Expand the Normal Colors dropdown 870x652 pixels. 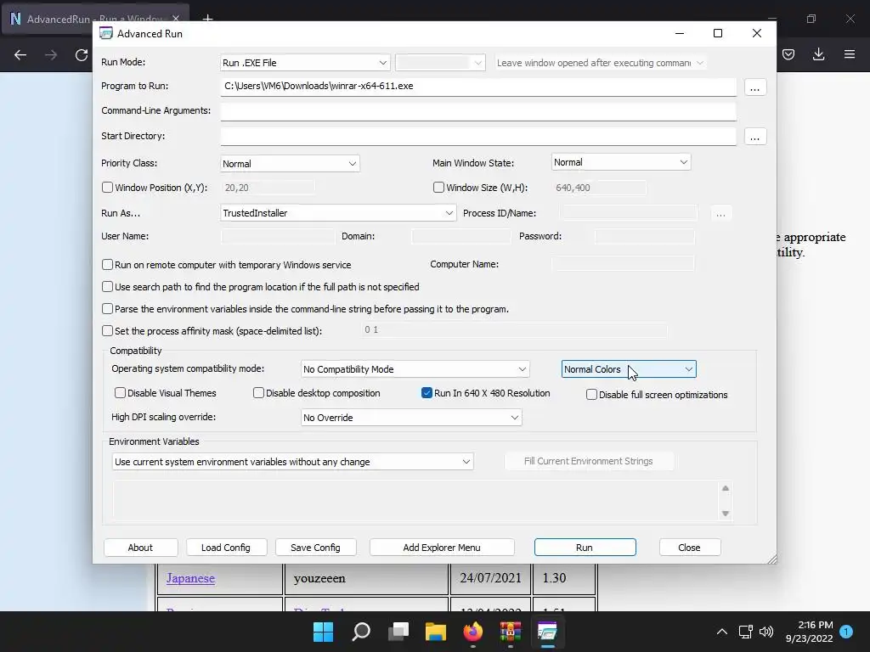tap(629, 369)
